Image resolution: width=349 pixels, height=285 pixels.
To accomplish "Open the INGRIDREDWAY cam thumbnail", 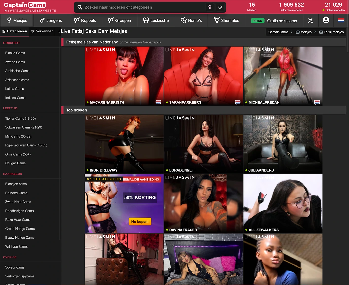I will [x=124, y=144].
